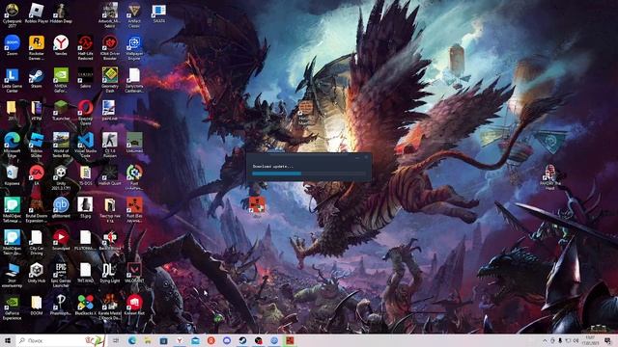The image size is (618, 347).
Task: Open Task View on the taskbar
Action: [116, 340]
